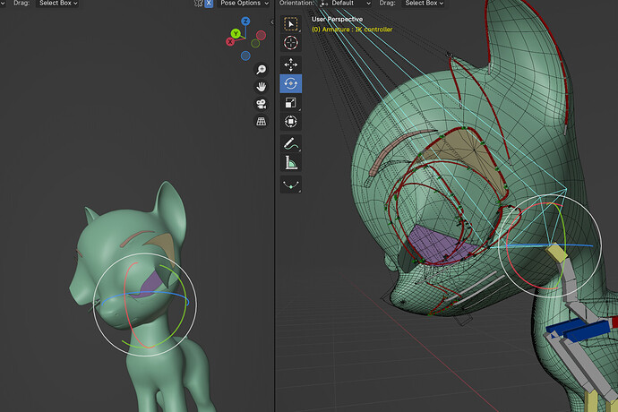Activate the Annotate pencil tool

[291, 143]
